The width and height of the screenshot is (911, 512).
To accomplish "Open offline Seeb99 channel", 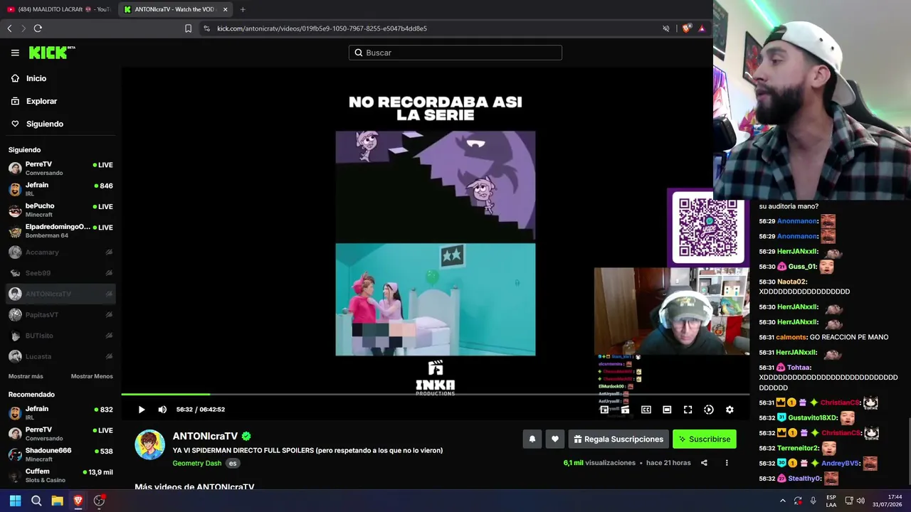I will tap(60, 272).
